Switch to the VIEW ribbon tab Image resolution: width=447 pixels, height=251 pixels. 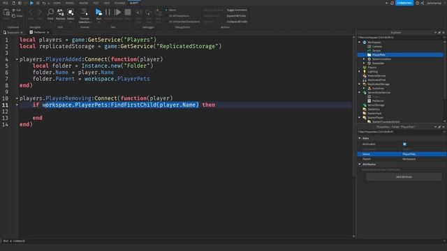(107, 3)
